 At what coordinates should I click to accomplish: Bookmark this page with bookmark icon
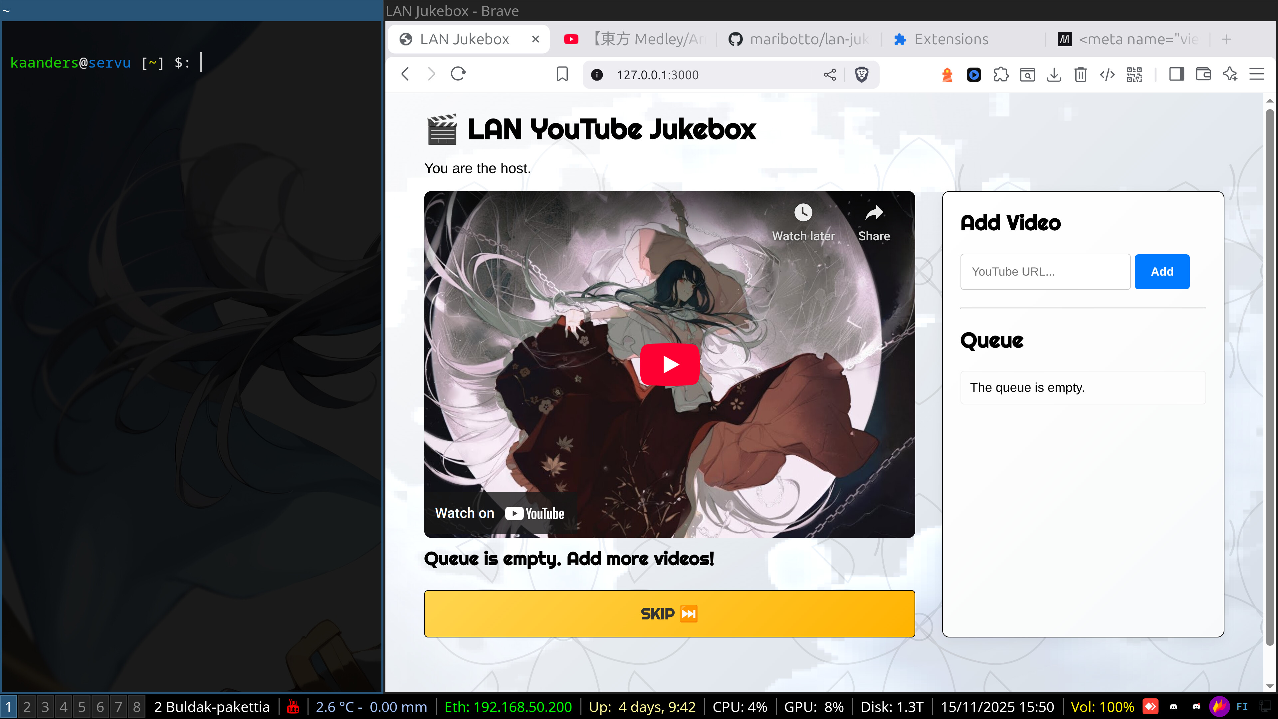(x=561, y=75)
